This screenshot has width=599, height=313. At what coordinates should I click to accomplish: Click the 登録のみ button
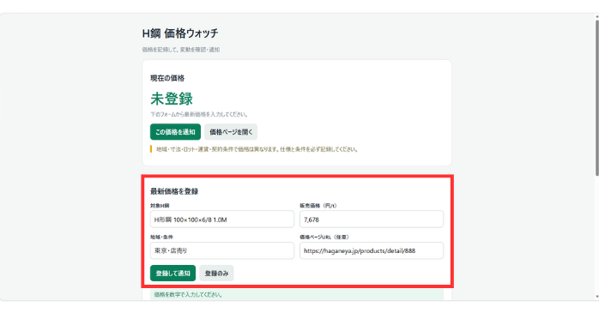216,274
